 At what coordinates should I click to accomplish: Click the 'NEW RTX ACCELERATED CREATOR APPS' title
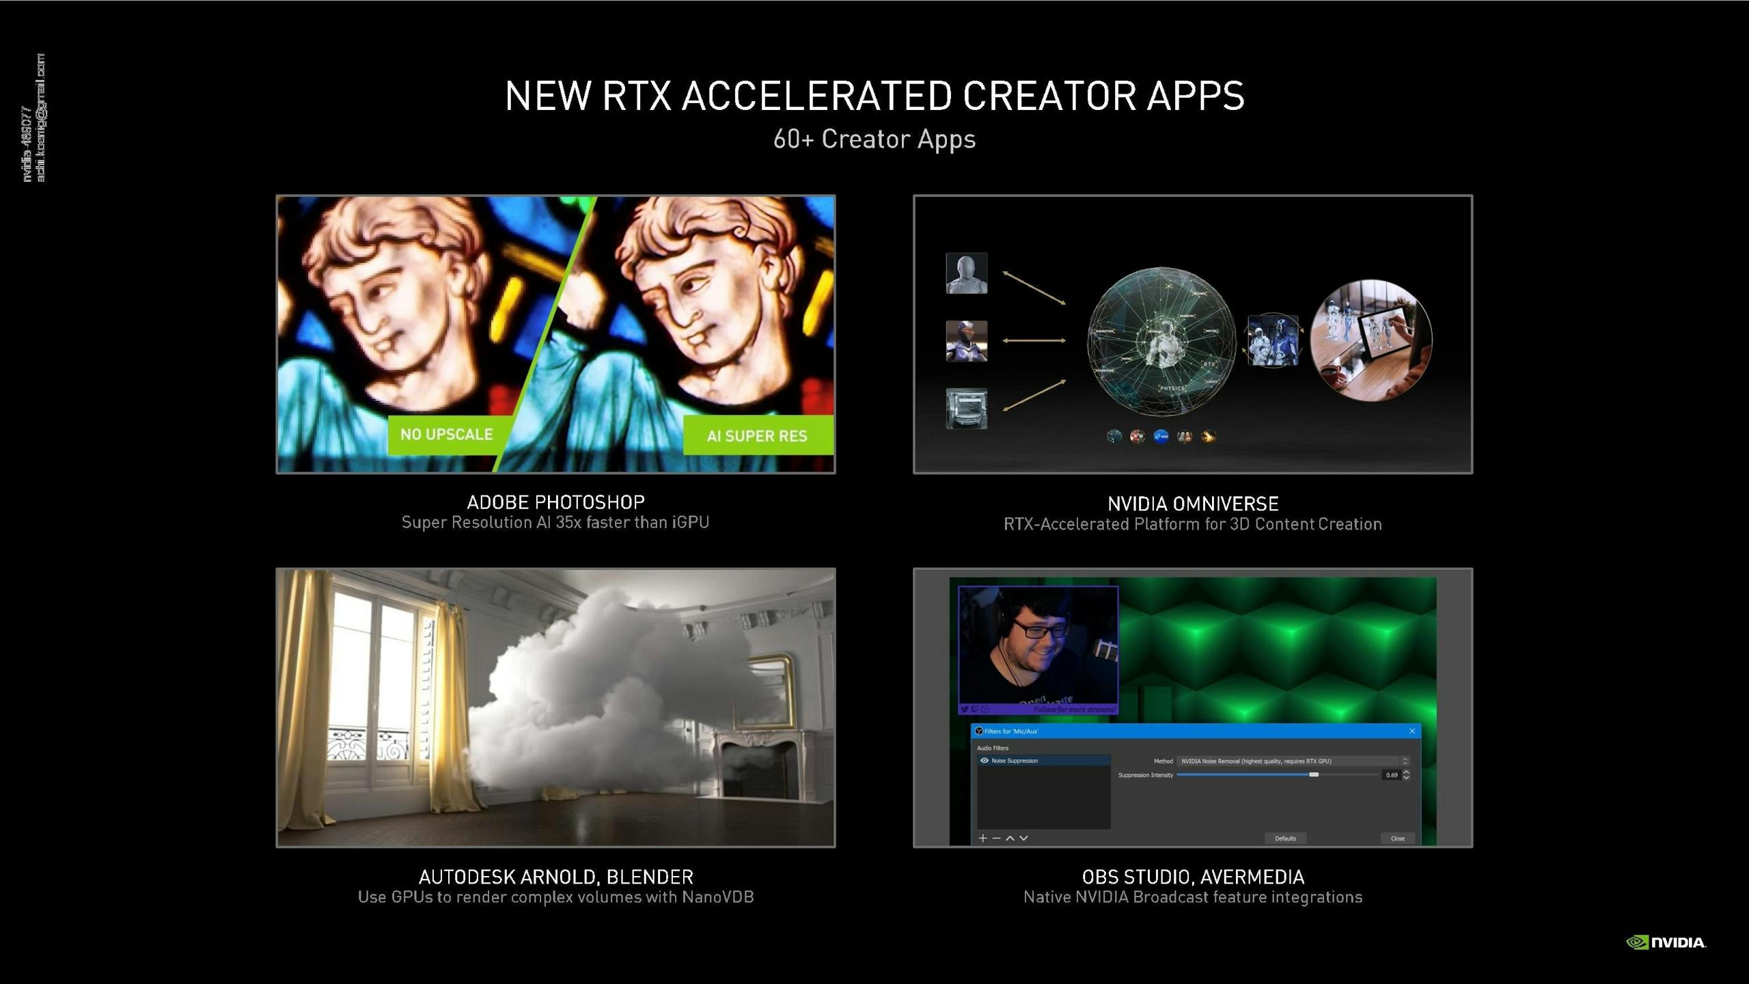pyautogui.click(x=874, y=95)
